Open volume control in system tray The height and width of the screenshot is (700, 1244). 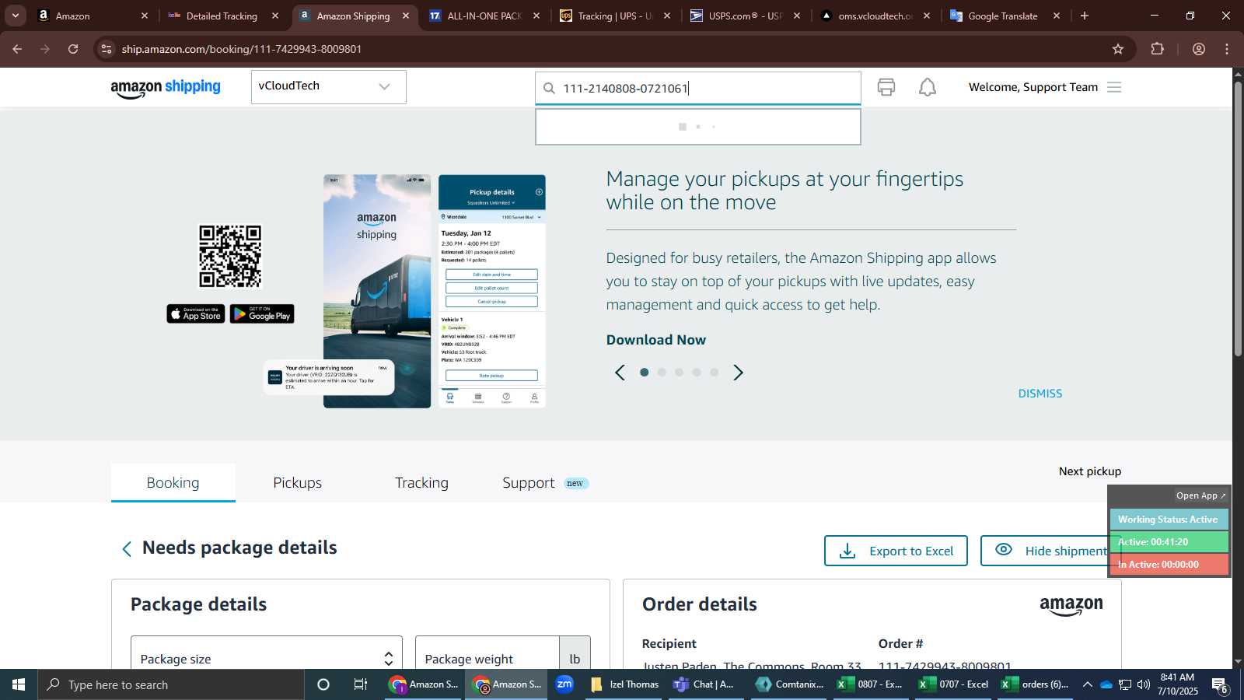coord(1143,684)
